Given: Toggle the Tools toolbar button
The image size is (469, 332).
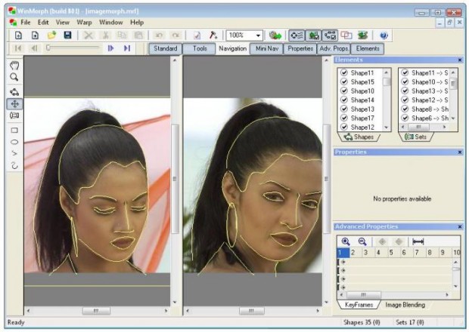Looking at the screenshot, I should tap(200, 48).
